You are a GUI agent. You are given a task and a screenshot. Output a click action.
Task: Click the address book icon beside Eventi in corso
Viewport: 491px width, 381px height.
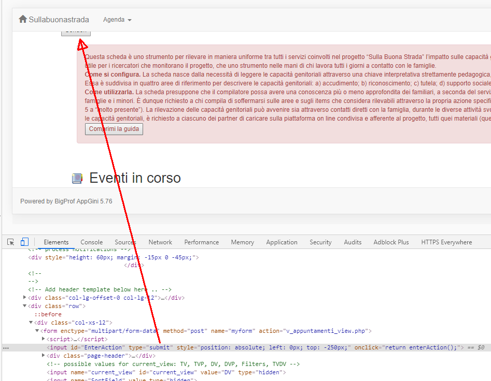coord(77,179)
